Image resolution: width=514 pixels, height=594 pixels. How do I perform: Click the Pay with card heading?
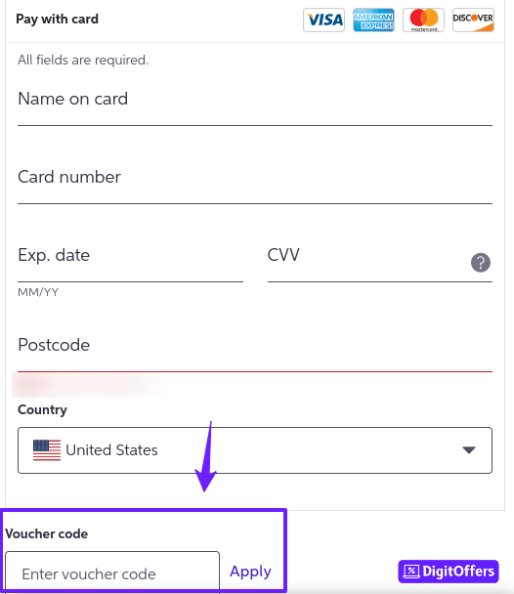coord(58,19)
